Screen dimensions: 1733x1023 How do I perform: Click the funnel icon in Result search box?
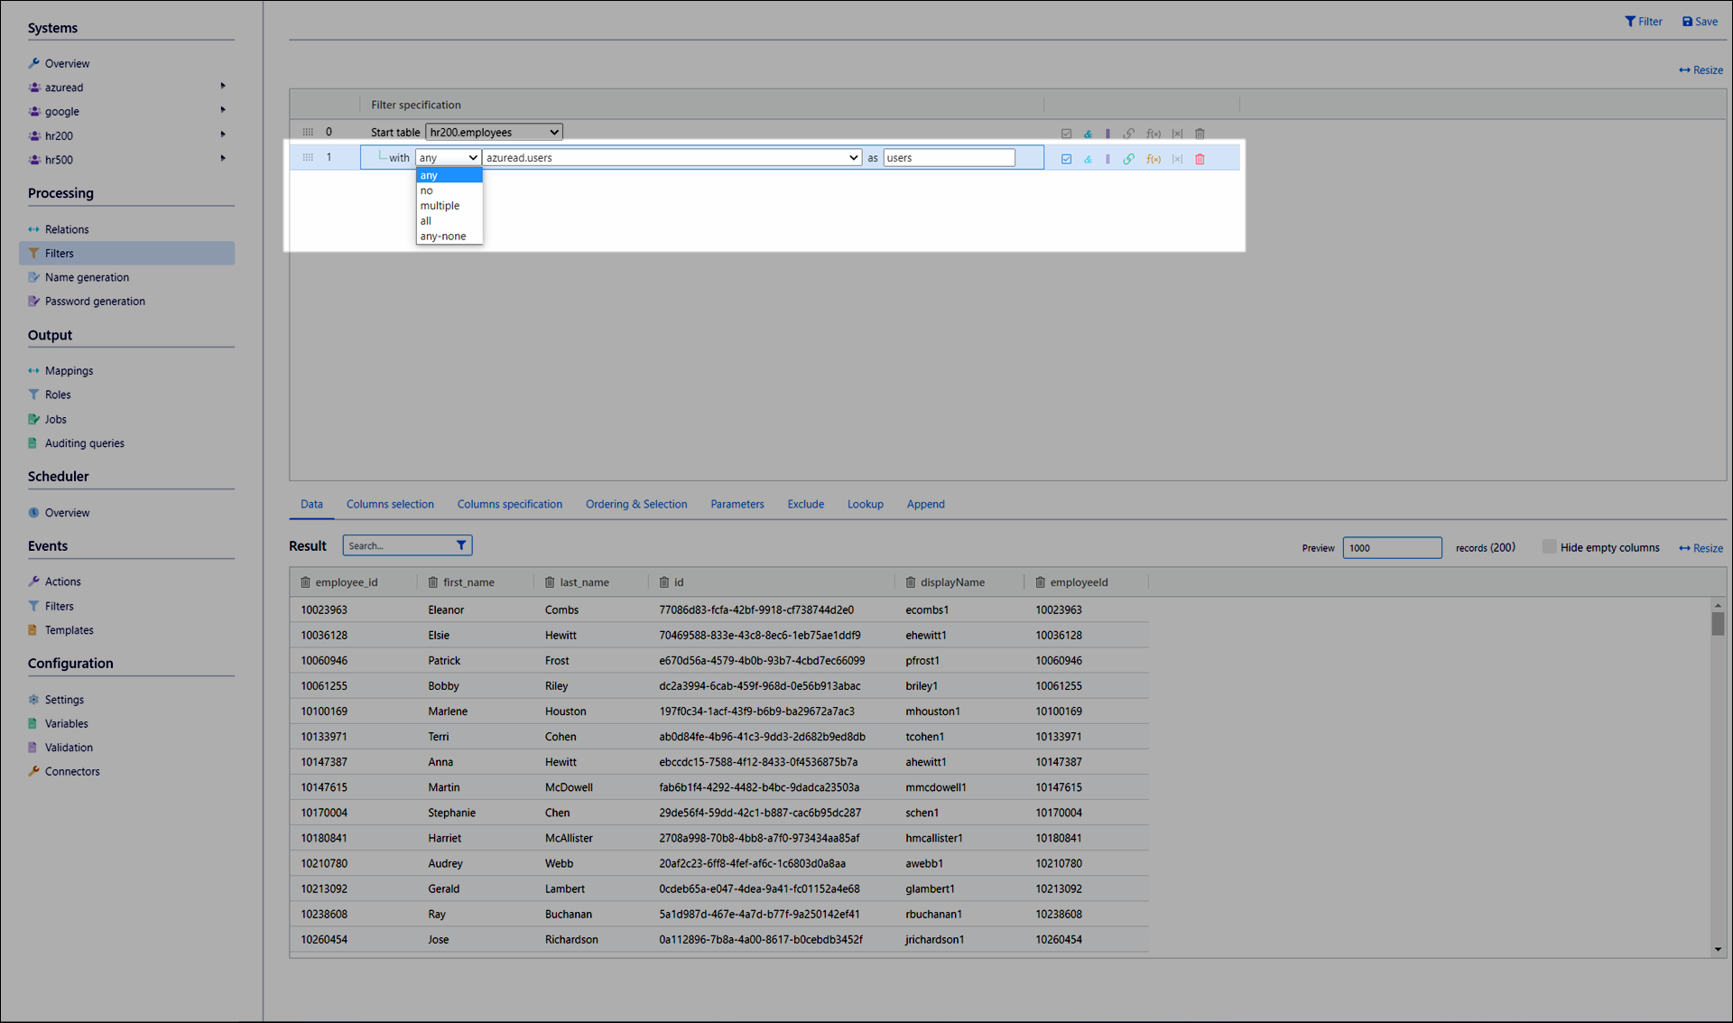[x=461, y=545]
